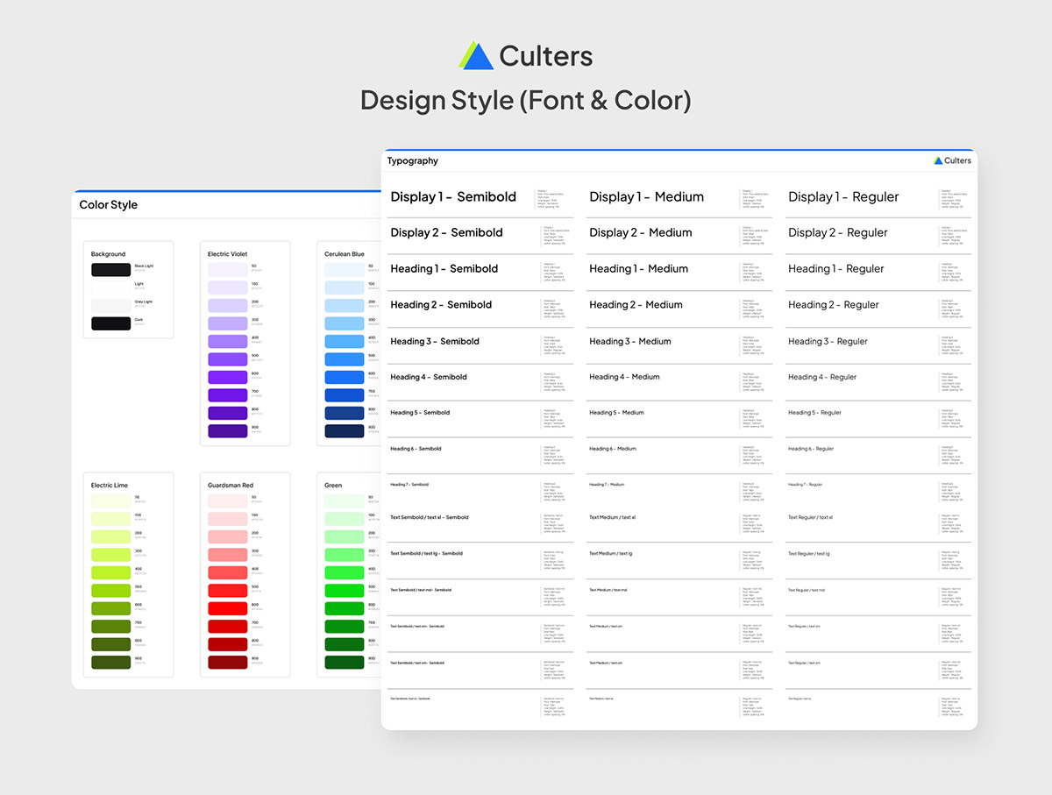Click the Design Style (Font & Color) title

pyautogui.click(x=526, y=100)
